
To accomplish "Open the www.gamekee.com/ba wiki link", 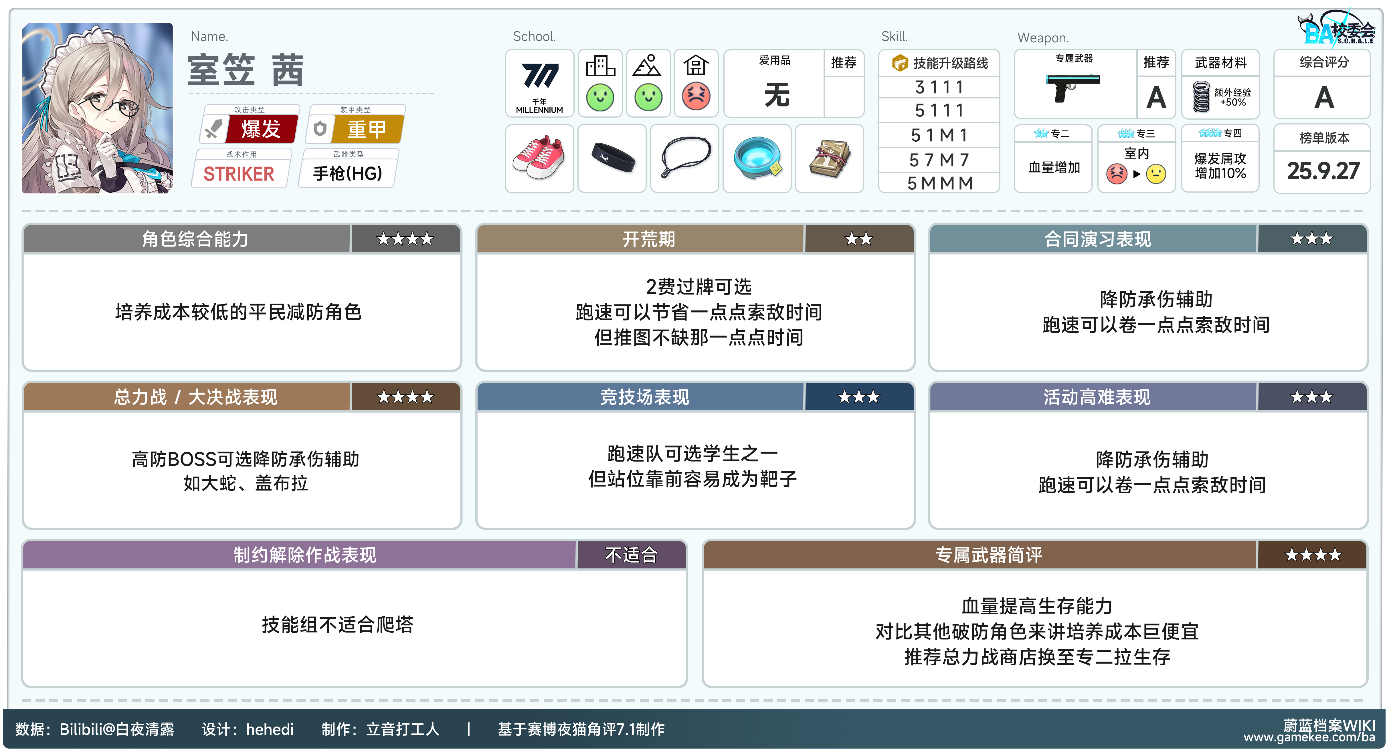I will click(1309, 737).
